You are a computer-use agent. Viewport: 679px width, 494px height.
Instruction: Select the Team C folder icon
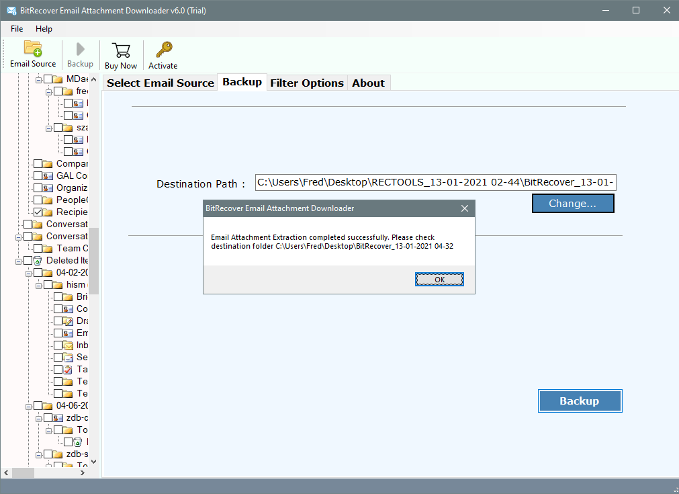click(48, 249)
